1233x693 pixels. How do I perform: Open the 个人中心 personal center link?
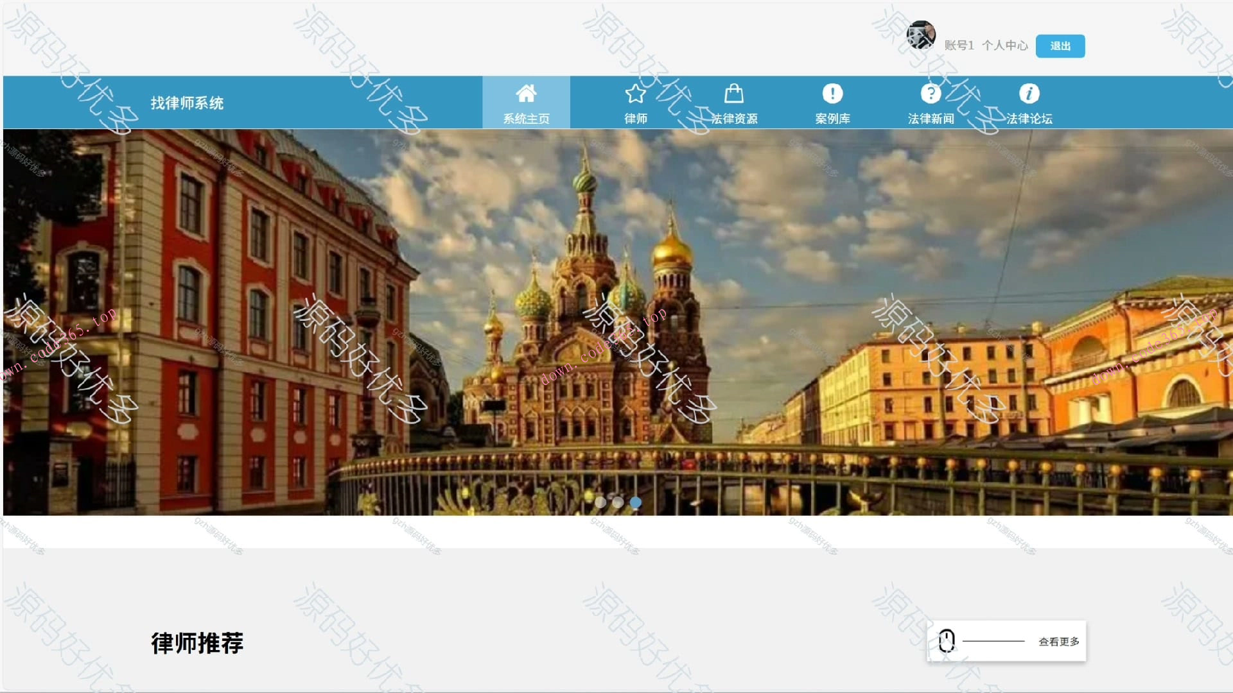coord(1004,46)
